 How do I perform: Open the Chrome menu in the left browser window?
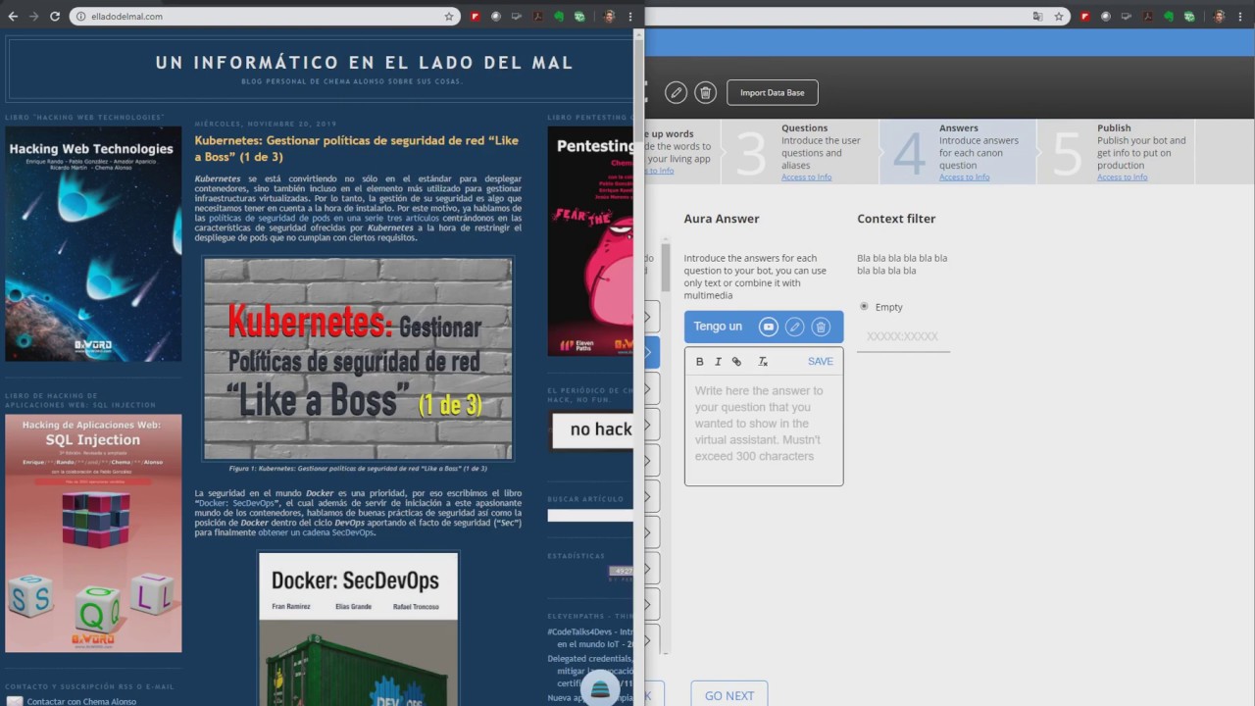[x=629, y=17]
